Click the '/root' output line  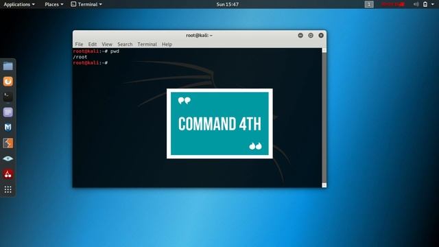[x=80, y=57]
